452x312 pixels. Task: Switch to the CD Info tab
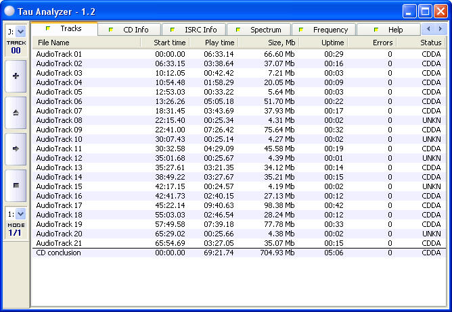click(x=132, y=30)
